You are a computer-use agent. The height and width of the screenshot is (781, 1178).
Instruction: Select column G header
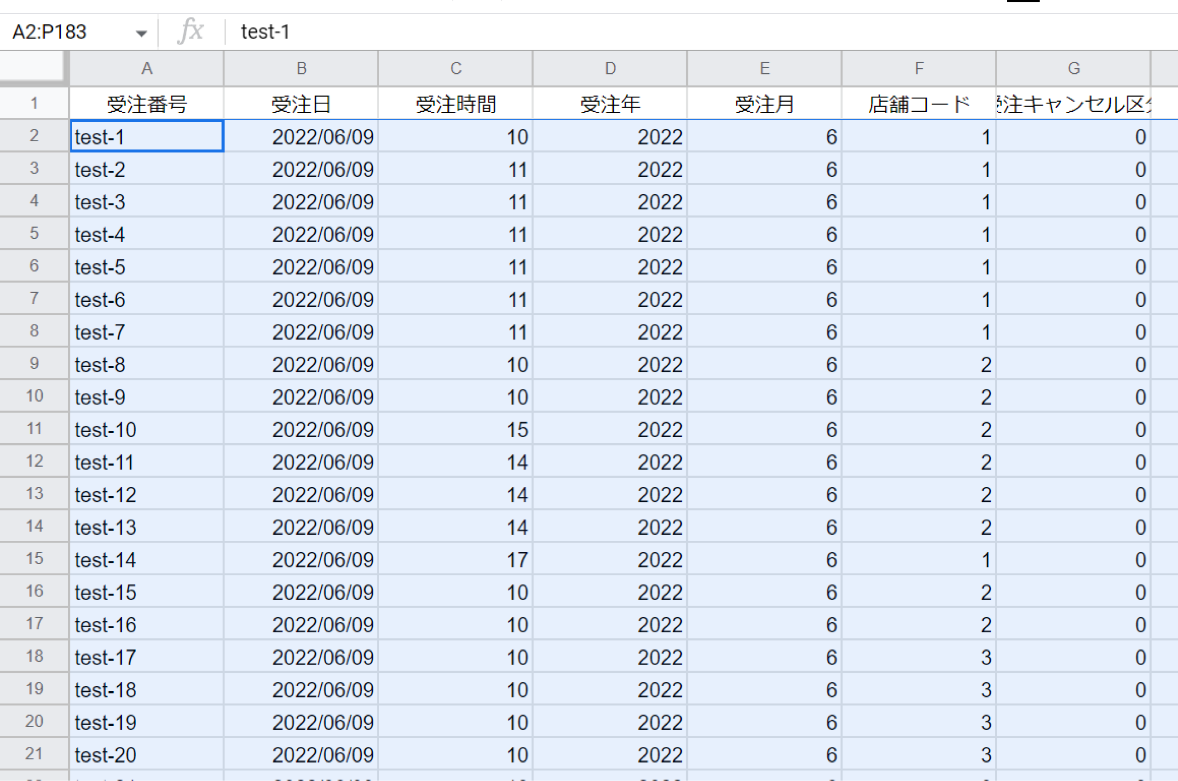click(x=1073, y=68)
